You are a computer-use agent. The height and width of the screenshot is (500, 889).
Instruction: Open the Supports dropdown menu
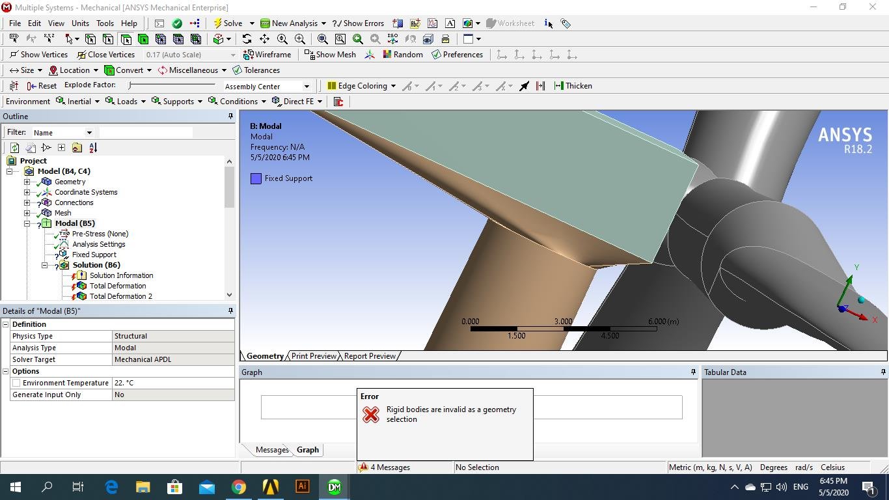coord(177,102)
